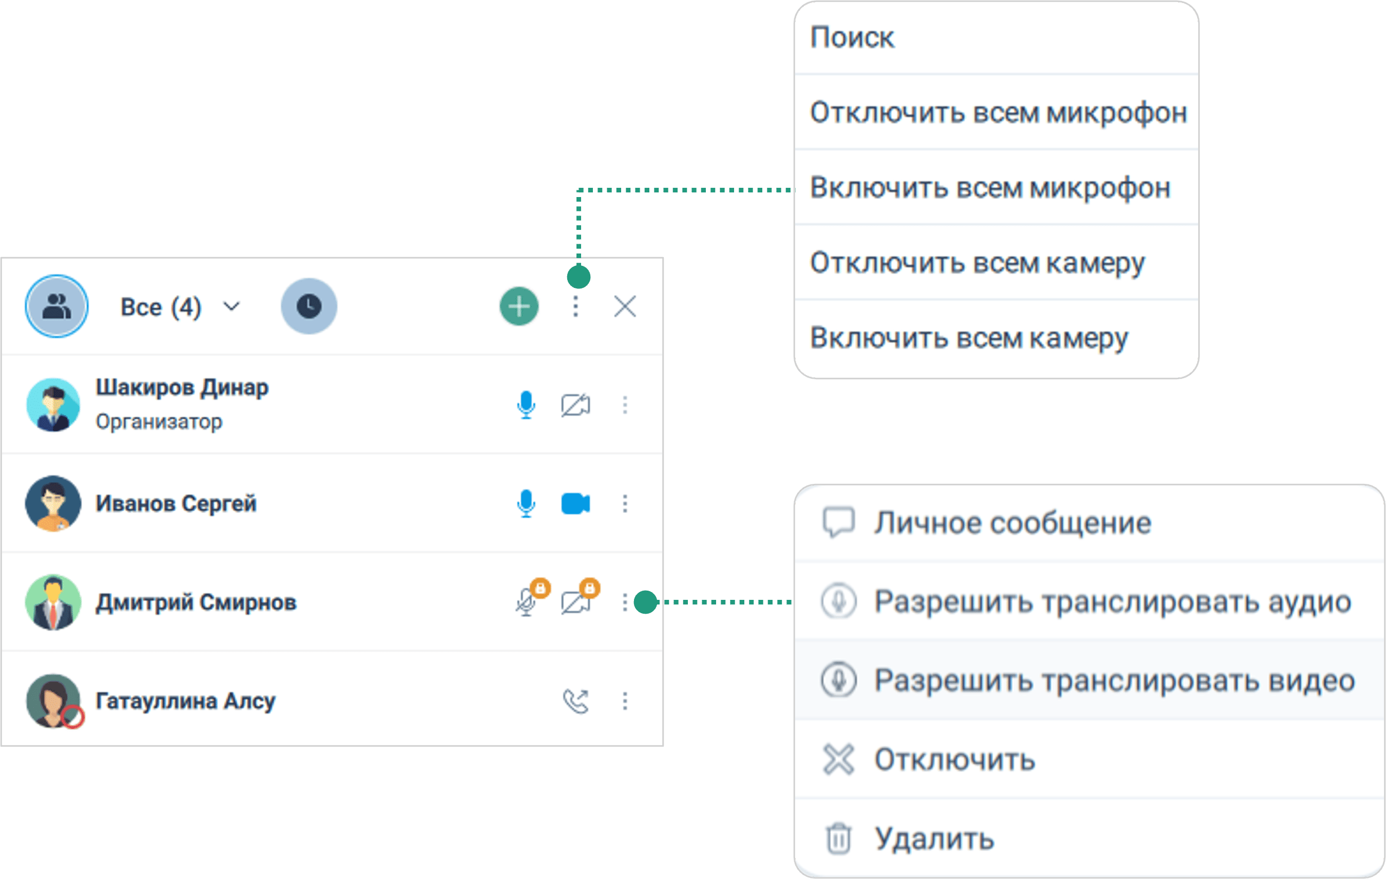Viewport: 1386px width, 879px height.
Task: Turn off Иванов Сергей's camera
Action: (575, 503)
